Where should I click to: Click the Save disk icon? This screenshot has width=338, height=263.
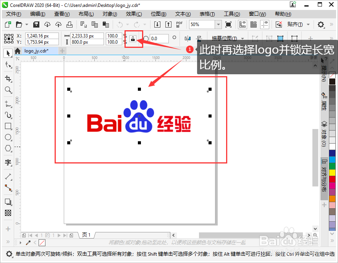click(36, 25)
